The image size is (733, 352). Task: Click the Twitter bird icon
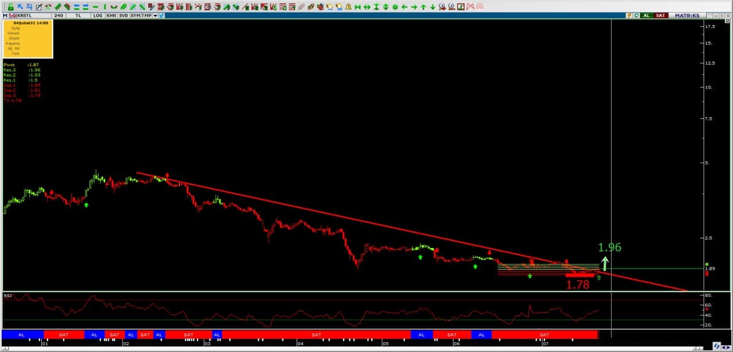tap(161, 15)
